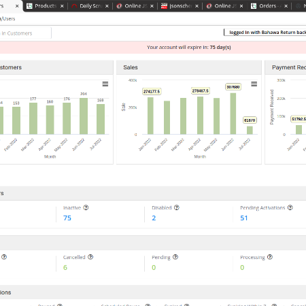Viewport: 306px width, 306px height.
Task: Show help for Pending Activations
Action: tap(290, 207)
